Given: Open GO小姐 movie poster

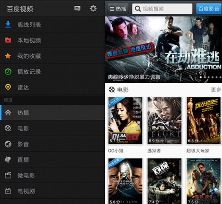Looking at the screenshot, I should click(125, 121).
